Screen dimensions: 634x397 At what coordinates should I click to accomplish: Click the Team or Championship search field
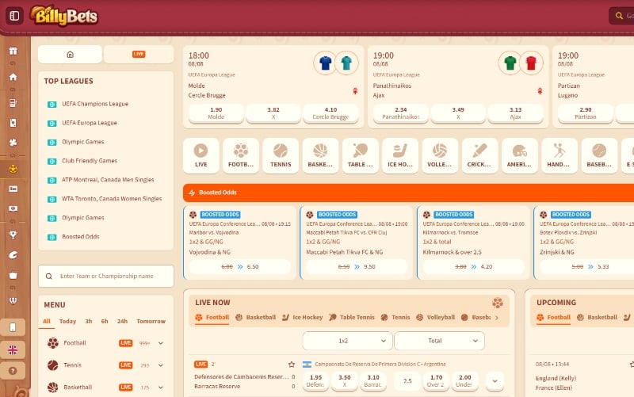coord(106,276)
